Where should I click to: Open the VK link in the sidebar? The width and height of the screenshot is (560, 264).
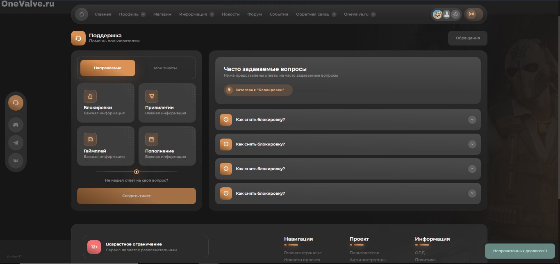pos(16,161)
